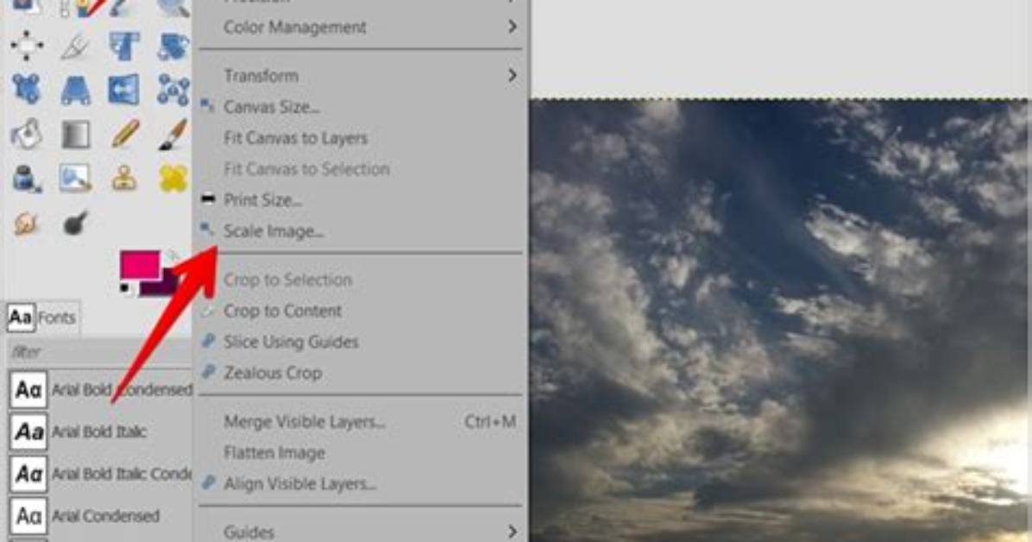Click the fonts filter field
The height and width of the screenshot is (542, 1032).
(100, 351)
